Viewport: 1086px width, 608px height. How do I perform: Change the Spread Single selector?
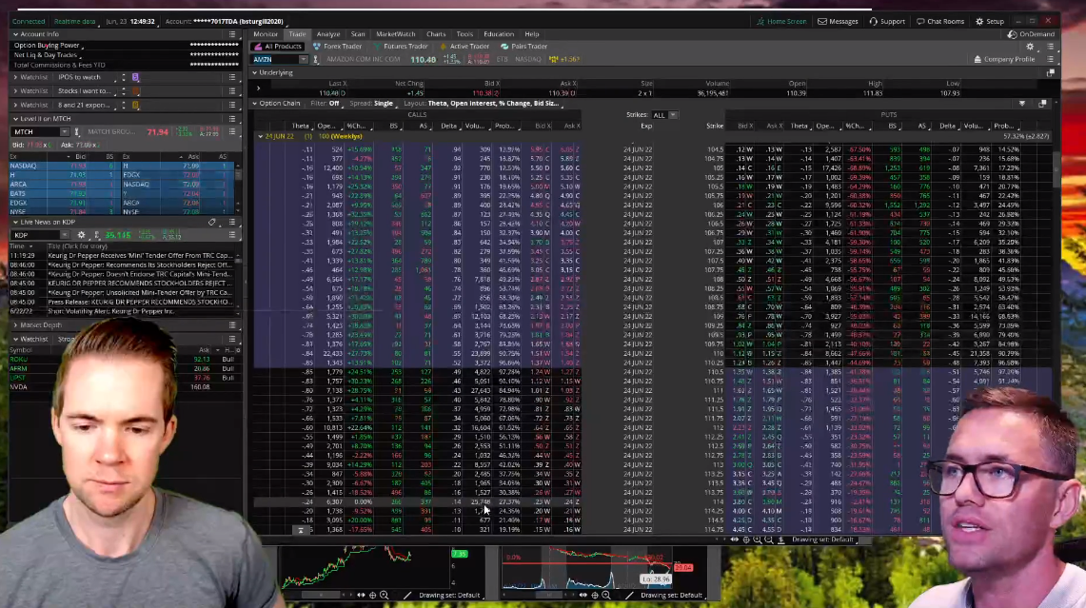point(383,103)
